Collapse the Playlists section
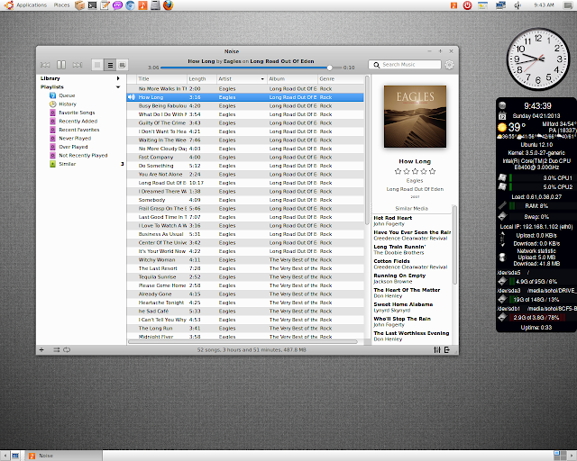Screen dimensions: 577x461 [118, 87]
